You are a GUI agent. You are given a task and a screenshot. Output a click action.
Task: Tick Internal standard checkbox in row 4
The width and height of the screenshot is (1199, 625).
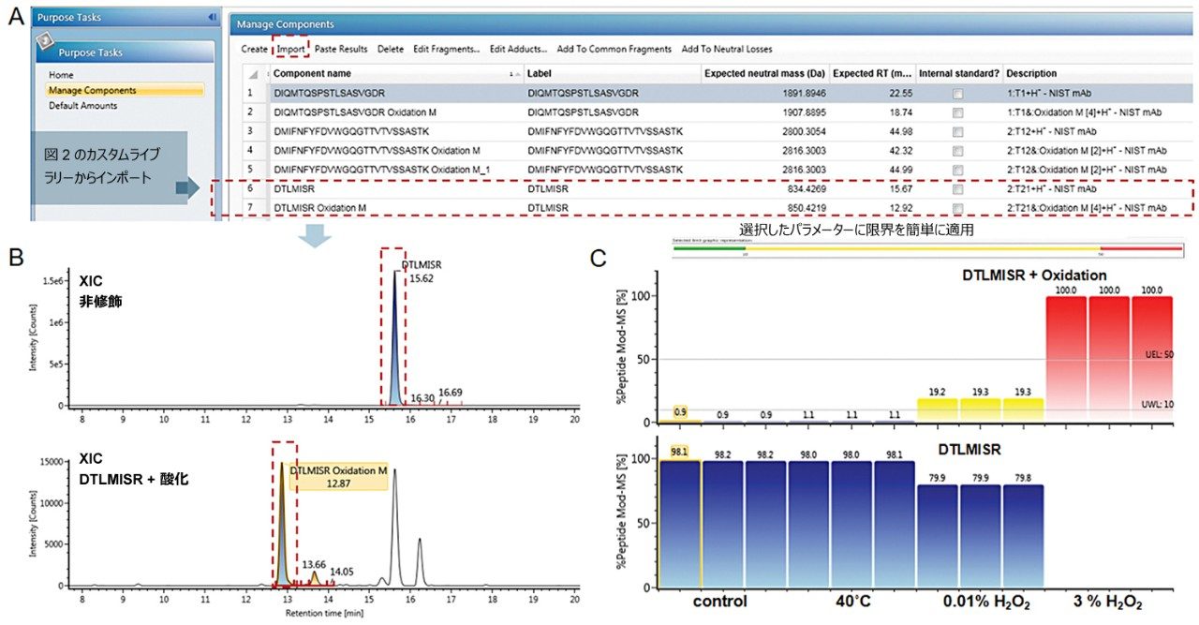pos(957,150)
